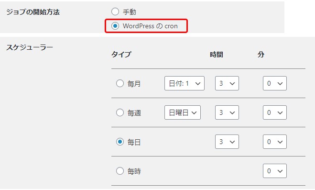Open the minute dropdown in 毎日 row
The width and height of the screenshot is (315, 190).
tap(275, 142)
